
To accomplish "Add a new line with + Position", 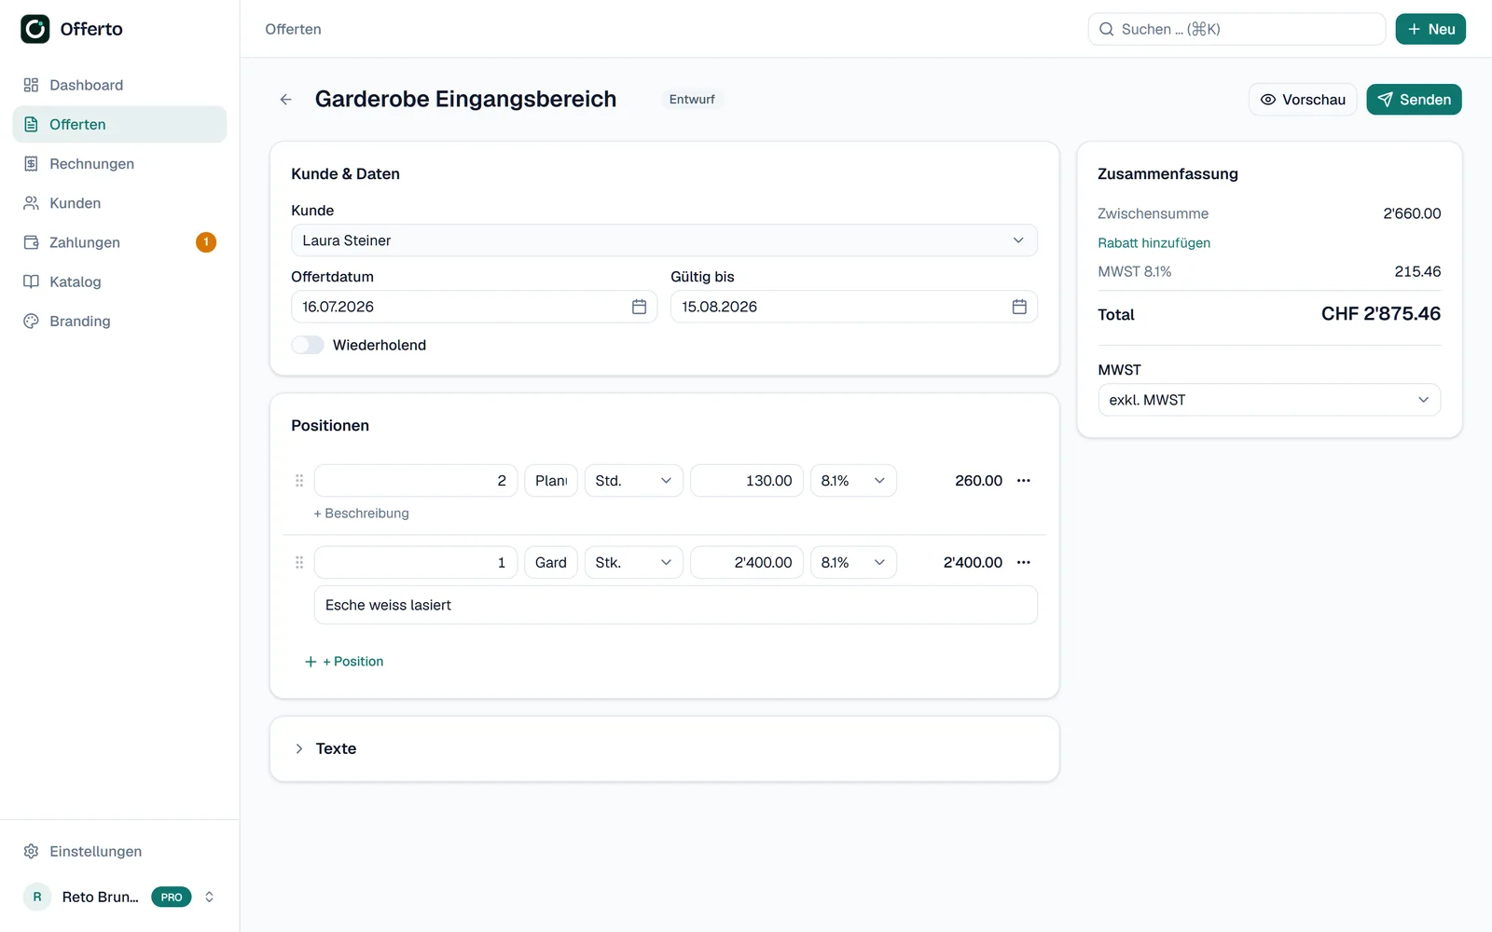I will tap(344, 662).
